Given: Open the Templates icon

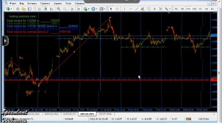Looking at the screenshot, I should coord(101,9).
